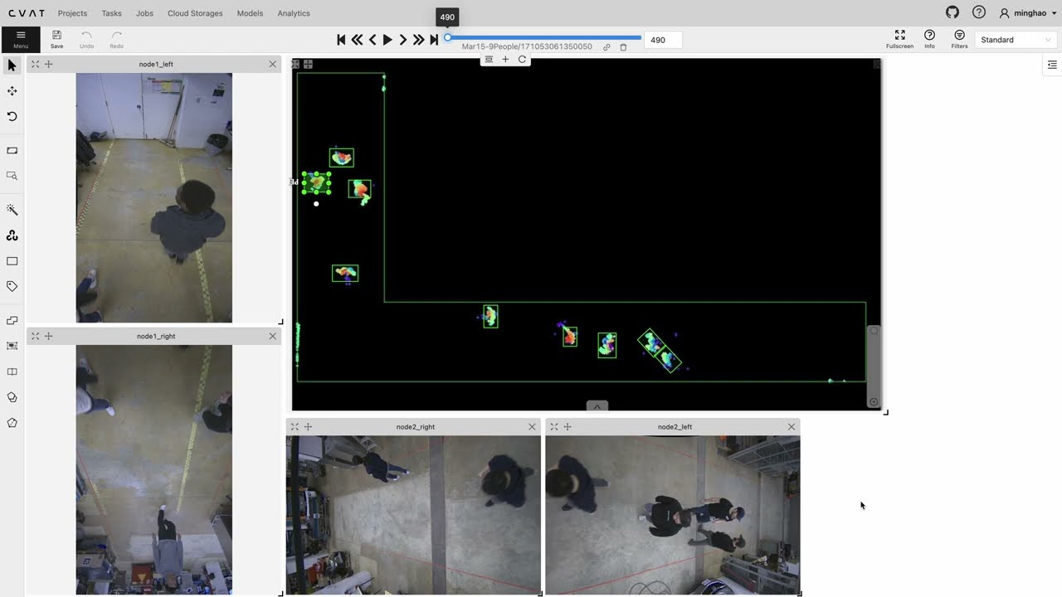
Task: Go to the first frame
Action: (341, 40)
